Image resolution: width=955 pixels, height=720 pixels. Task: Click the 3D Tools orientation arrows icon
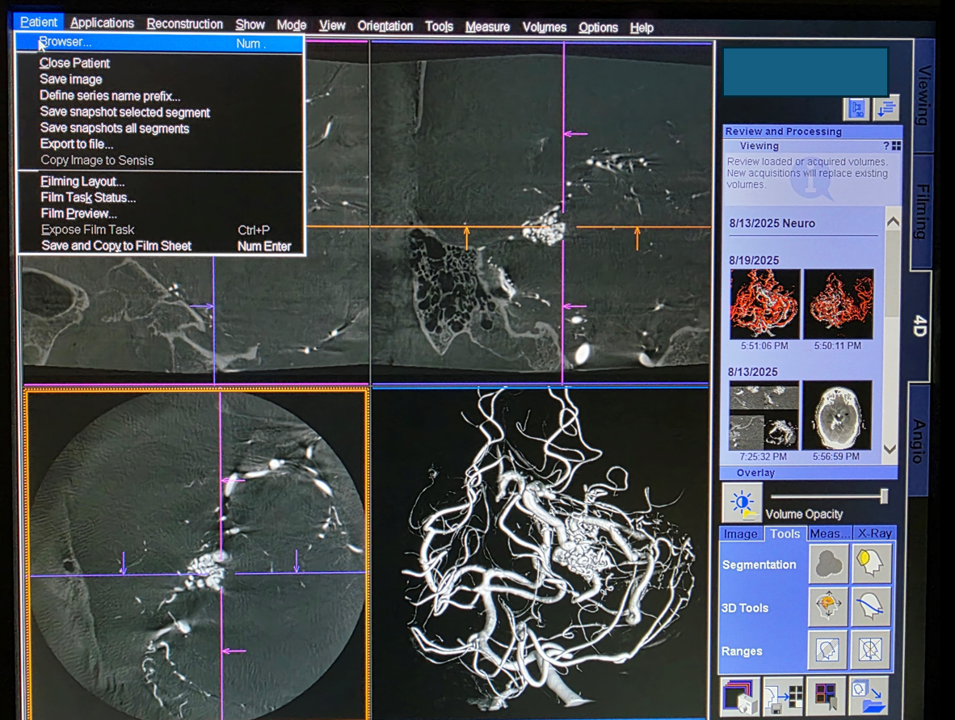828,607
